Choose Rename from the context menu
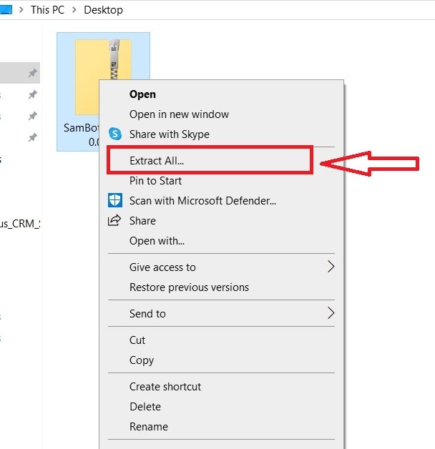The image size is (435, 449). (x=148, y=426)
